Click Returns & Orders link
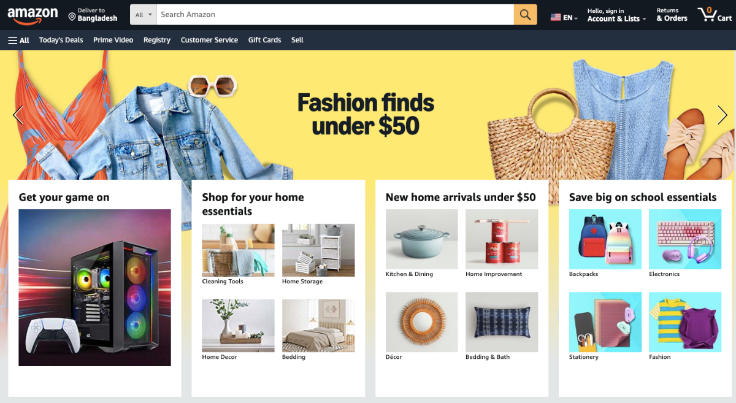This screenshot has width=736, height=403. tap(672, 15)
